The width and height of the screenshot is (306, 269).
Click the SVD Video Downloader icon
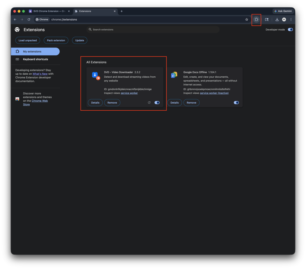point(96,76)
